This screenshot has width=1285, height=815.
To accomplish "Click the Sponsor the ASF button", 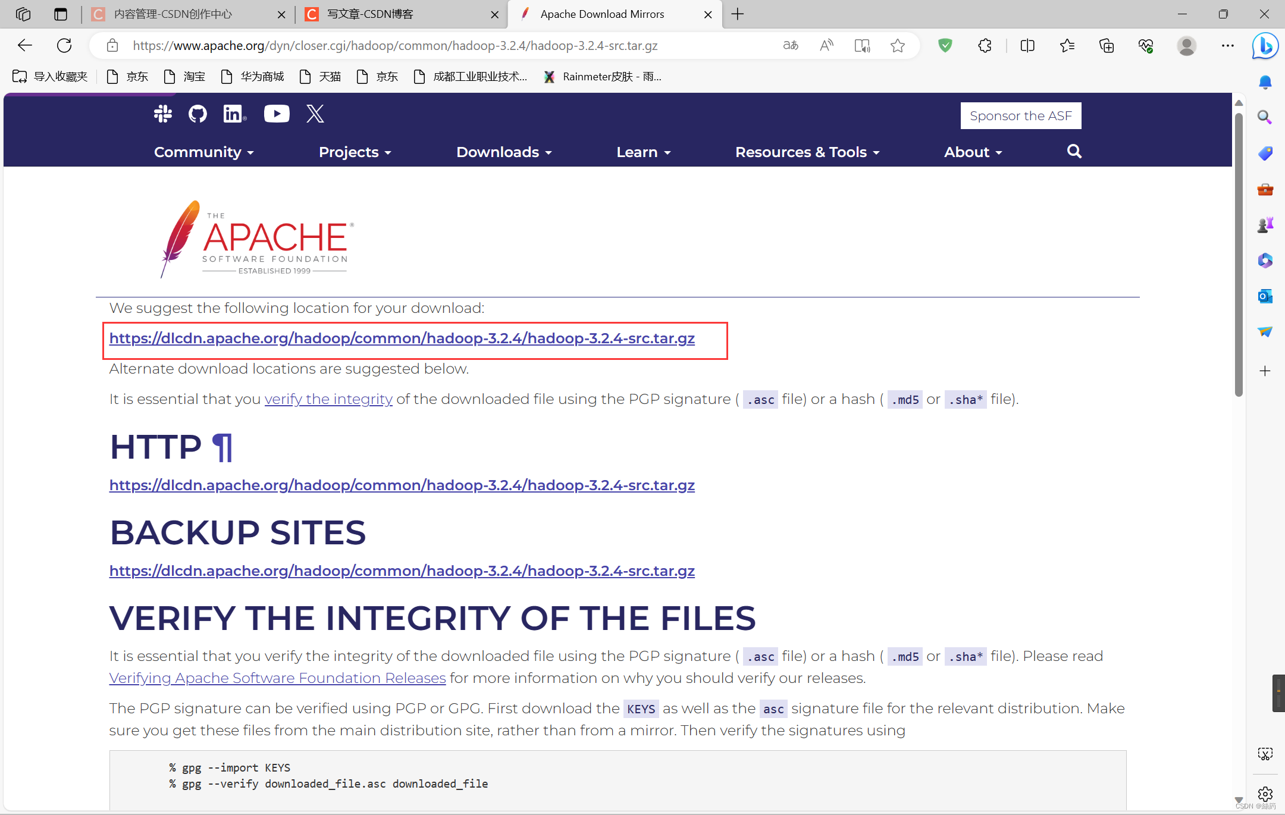I will point(1022,115).
